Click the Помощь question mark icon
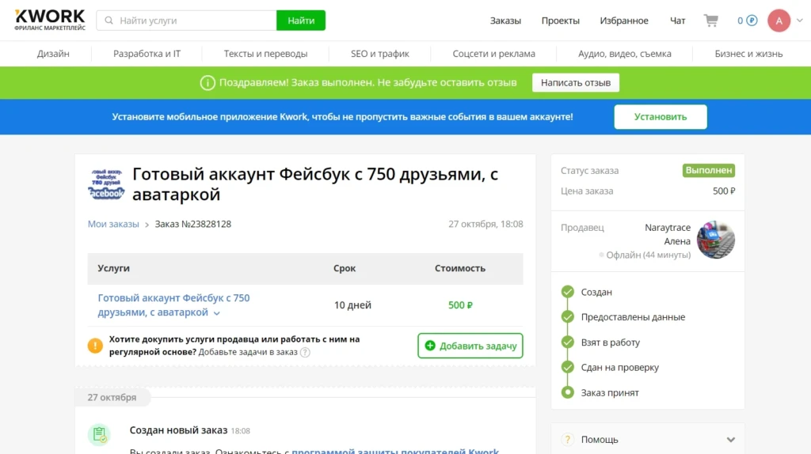 tap(567, 440)
